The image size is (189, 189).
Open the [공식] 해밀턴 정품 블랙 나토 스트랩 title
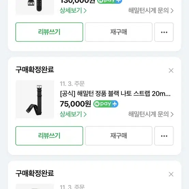[115, 93]
